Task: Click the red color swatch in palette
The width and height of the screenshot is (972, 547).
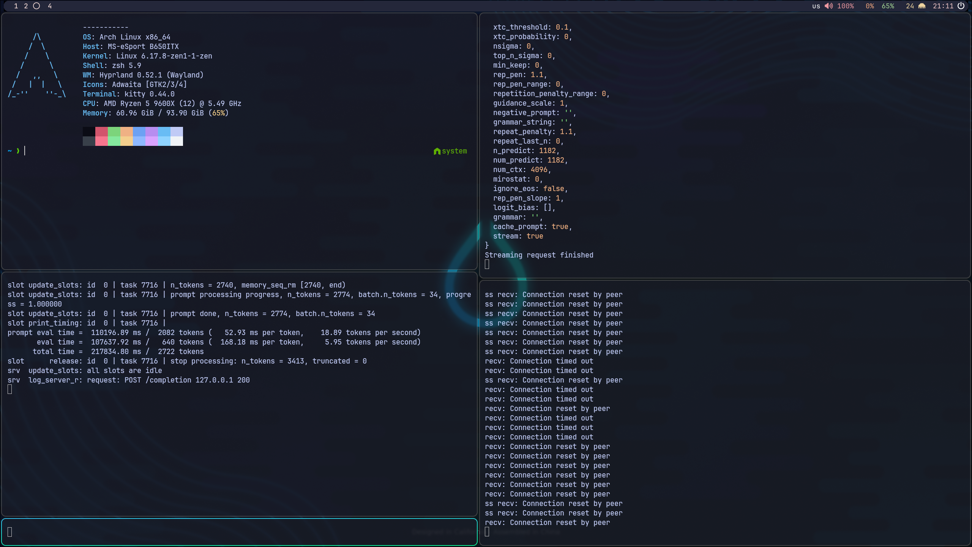Action: 101,131
